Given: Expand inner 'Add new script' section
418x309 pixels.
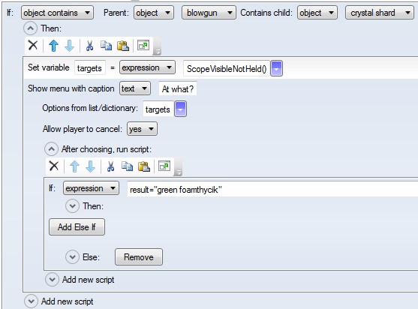Looking at the screenshot, I should [x=52, y=280].
